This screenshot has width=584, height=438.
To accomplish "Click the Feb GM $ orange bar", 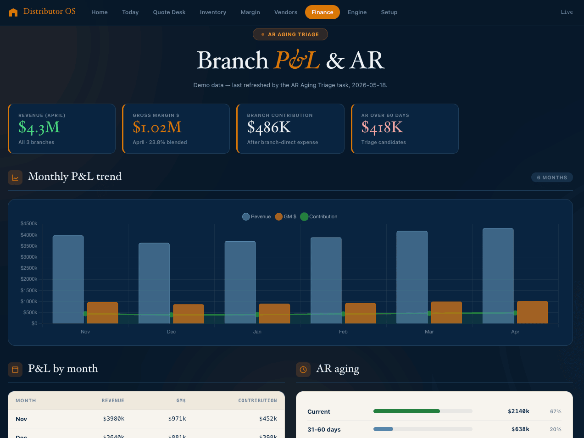I will (361, 313).
